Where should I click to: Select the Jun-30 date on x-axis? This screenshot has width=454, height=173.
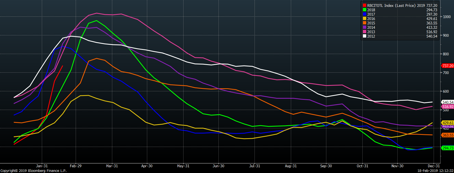point(218,166)
